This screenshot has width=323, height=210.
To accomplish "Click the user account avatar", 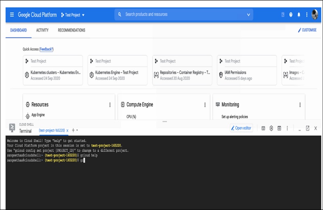I will (315, 15).
